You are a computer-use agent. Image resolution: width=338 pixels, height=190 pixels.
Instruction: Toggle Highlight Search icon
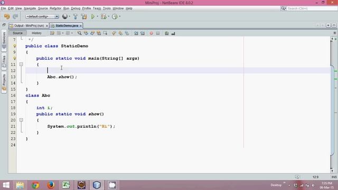pyautogui.click(x=99, y=33)
